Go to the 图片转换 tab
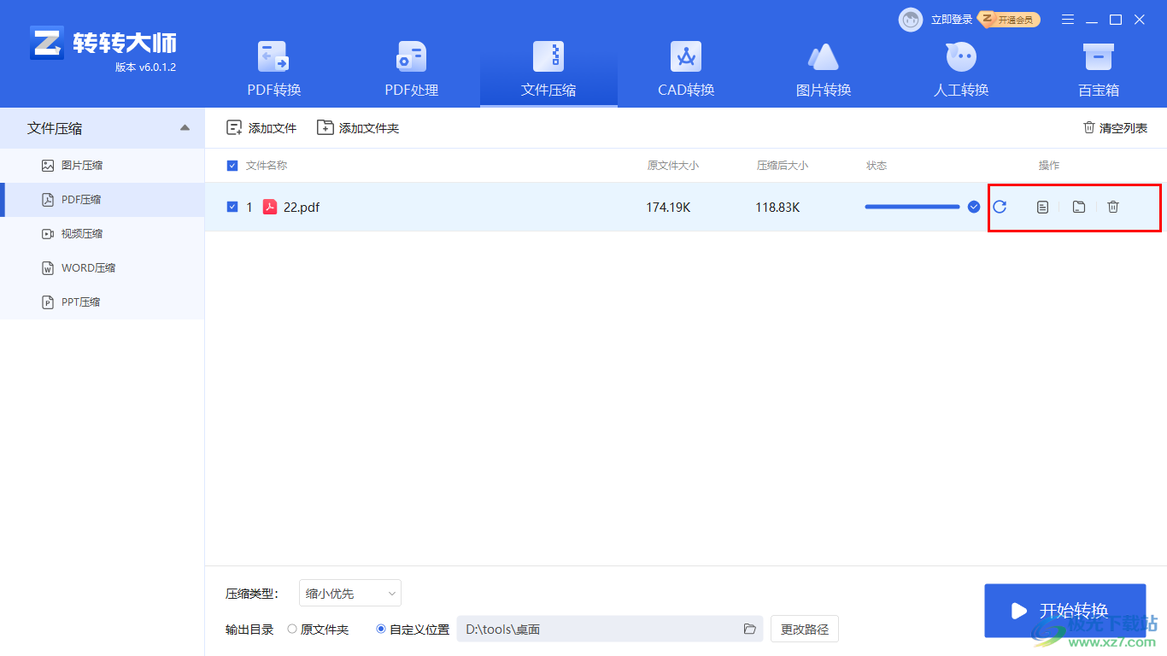This screenshot has width=1167, height=656. point(824,69)
